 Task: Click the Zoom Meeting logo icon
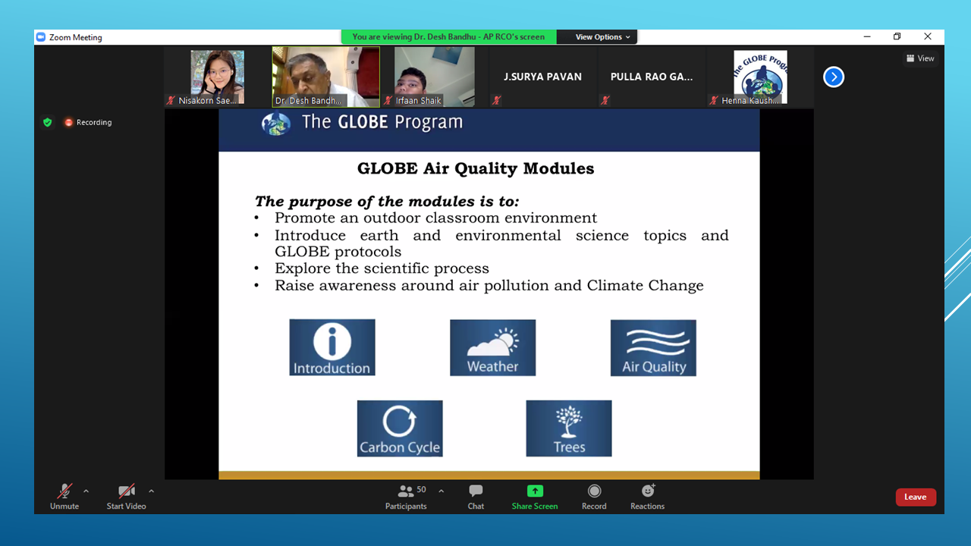[x=41, y=37]
